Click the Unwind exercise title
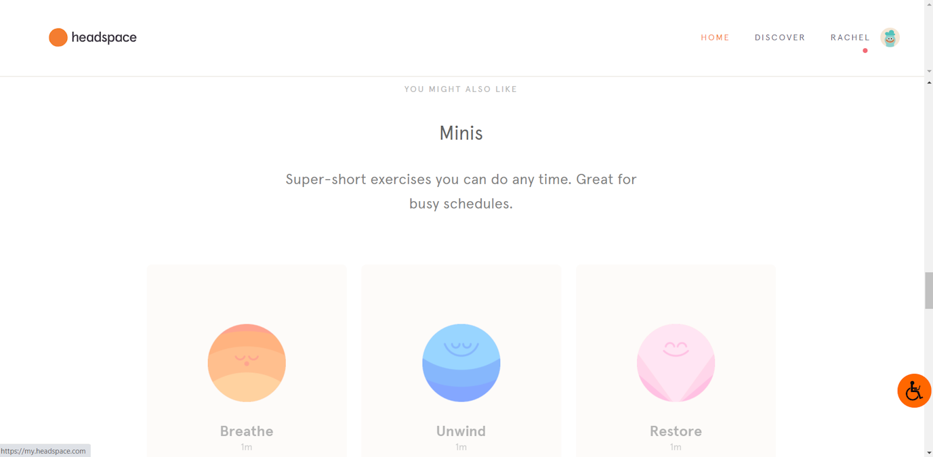 [x=461, y=431]
